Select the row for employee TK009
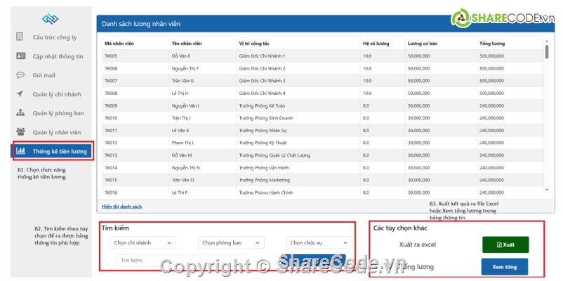 [323, 105]
